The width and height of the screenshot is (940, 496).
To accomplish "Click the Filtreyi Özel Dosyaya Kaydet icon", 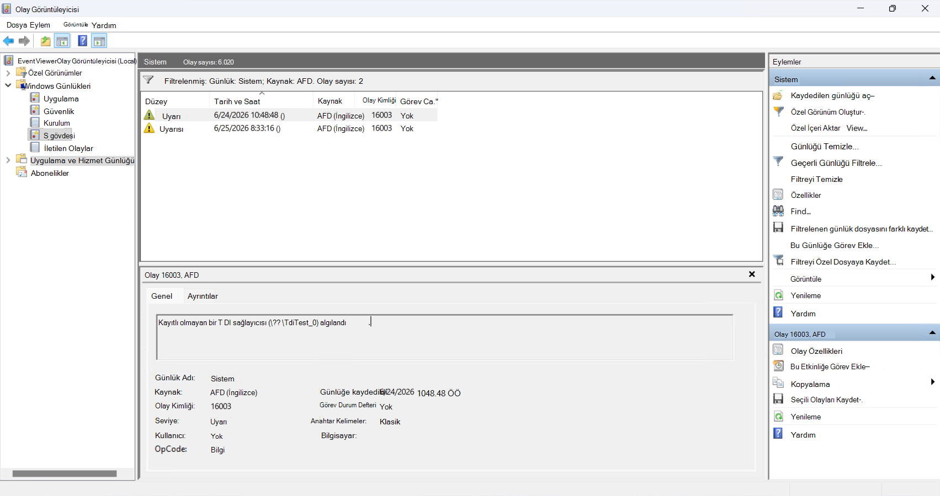I will (778, 261).
